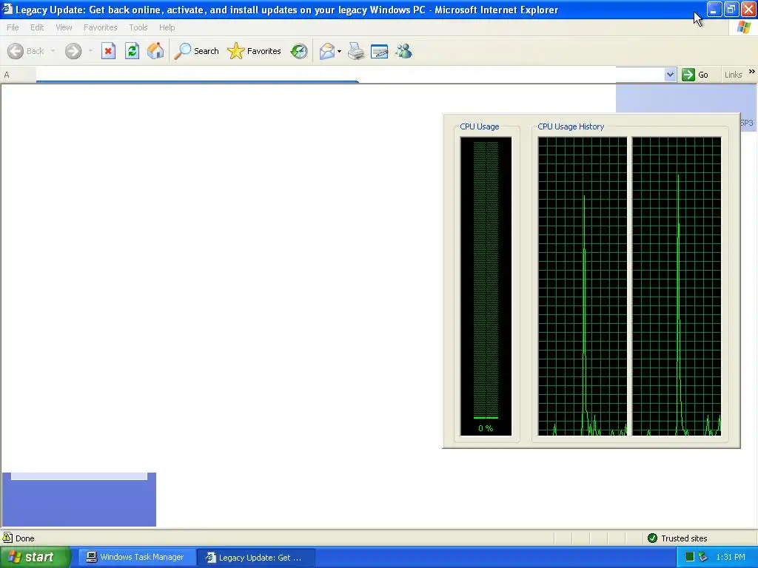Click the Print icon
The width and height of the screenshot is (758, 568).
click(356, 51)
